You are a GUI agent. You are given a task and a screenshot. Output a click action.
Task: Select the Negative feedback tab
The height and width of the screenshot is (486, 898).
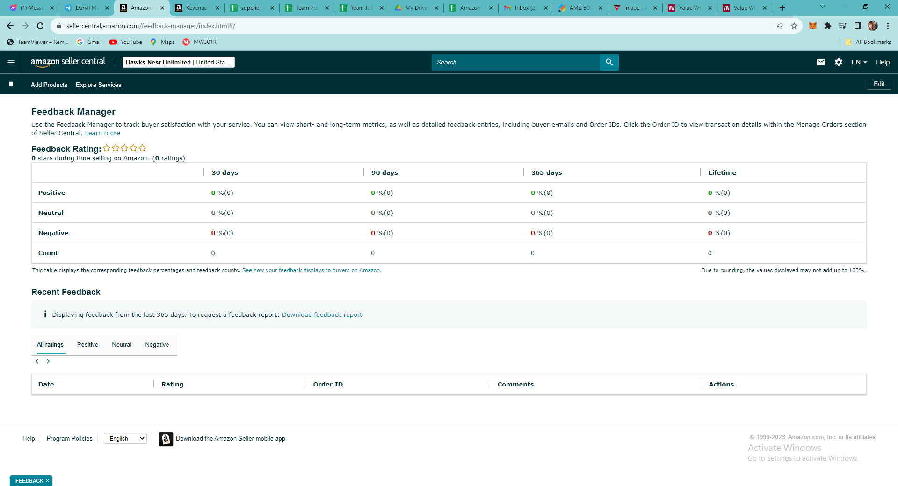[x=157, y=345]
